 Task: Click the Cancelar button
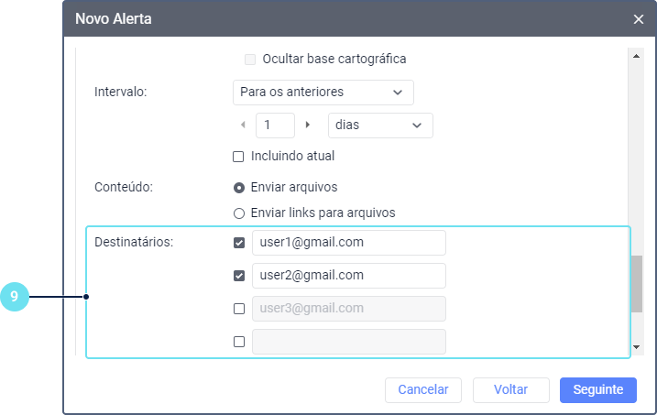422,390
